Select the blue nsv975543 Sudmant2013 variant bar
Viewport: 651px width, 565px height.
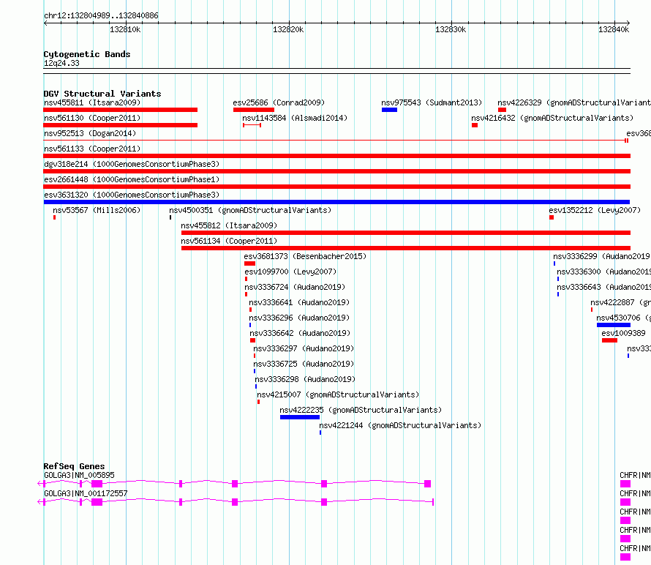[389, 110]
